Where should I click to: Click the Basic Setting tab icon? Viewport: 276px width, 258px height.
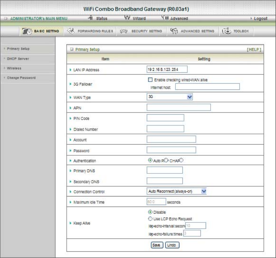pos(27,31)
